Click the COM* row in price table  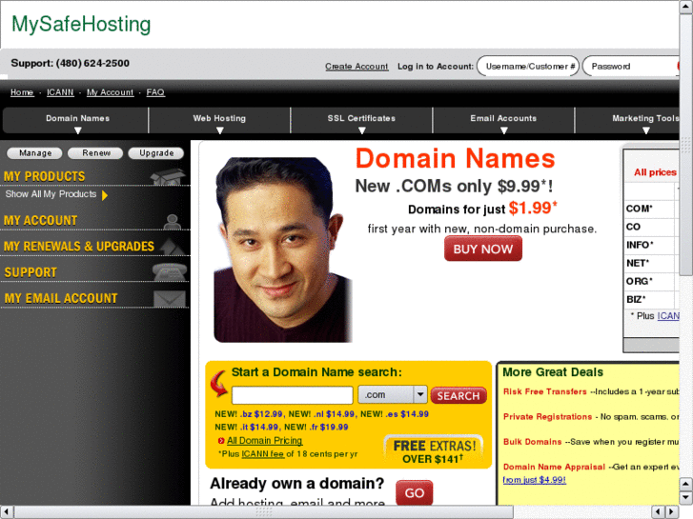coord(651,209)
